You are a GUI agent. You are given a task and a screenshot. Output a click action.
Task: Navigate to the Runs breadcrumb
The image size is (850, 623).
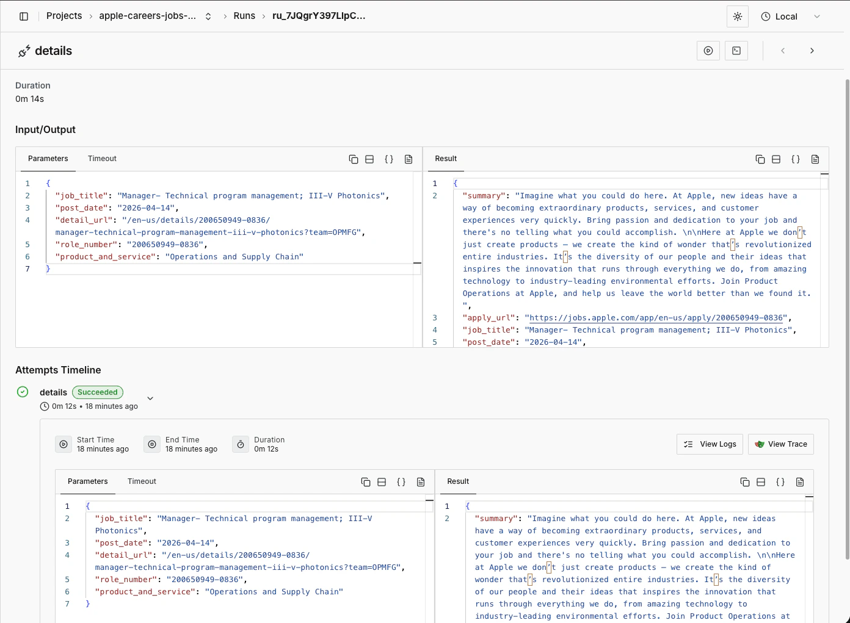click(x=244, y=16)
